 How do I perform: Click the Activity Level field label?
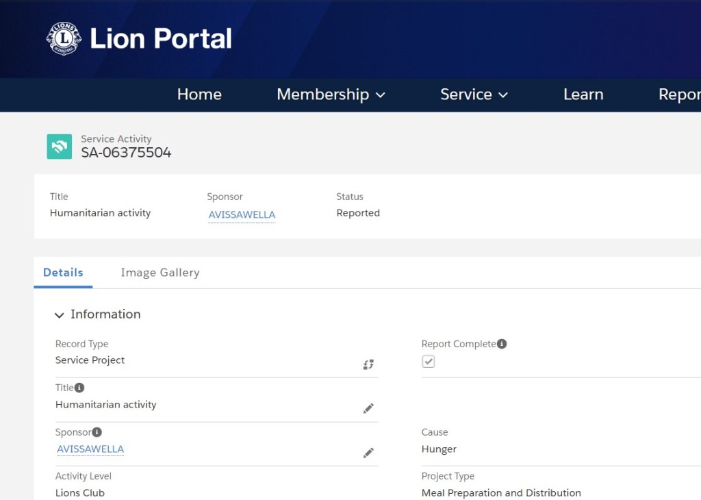tap(84, 476)
